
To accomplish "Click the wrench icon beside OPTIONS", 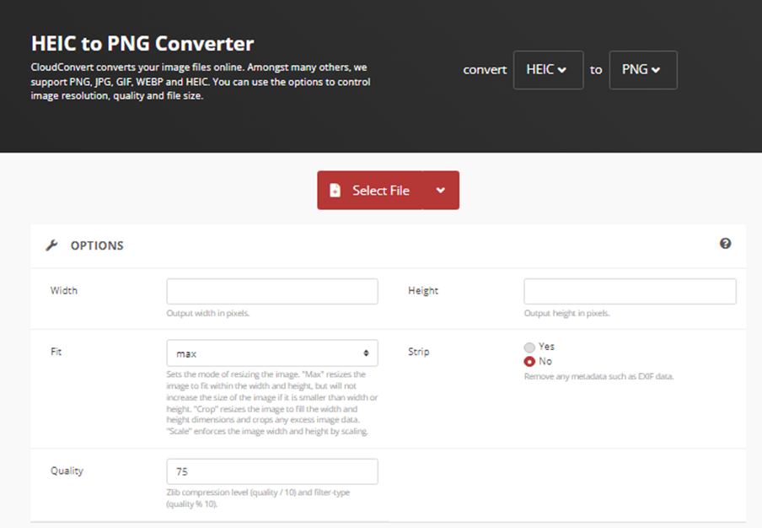I will [51, 245].
